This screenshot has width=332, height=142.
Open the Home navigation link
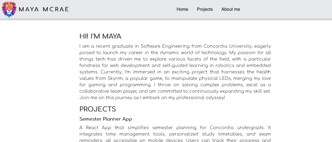click(182, 9)
